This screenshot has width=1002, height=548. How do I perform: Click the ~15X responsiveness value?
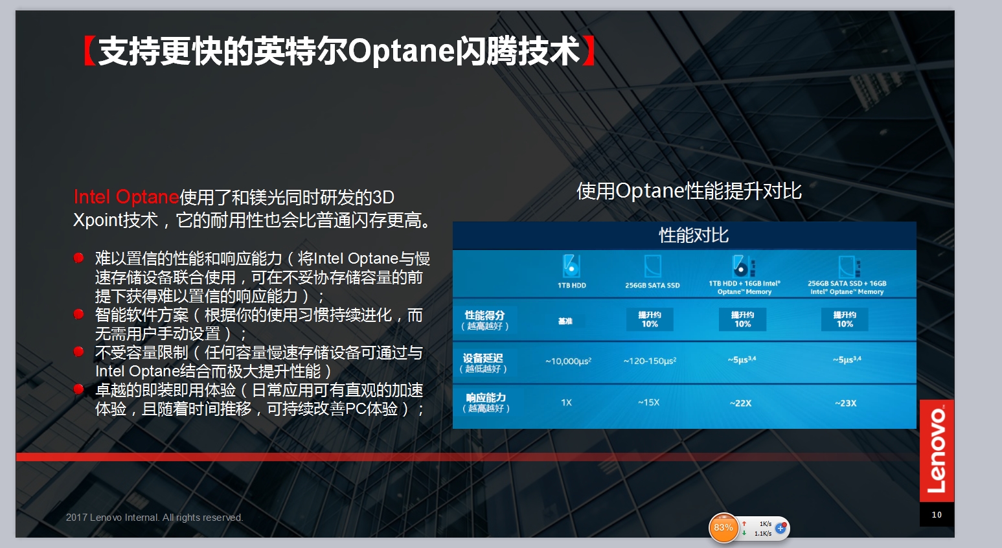click(648, 402)
